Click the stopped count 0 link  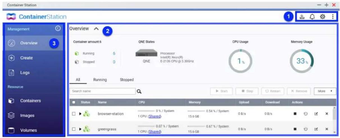(114, 62)
